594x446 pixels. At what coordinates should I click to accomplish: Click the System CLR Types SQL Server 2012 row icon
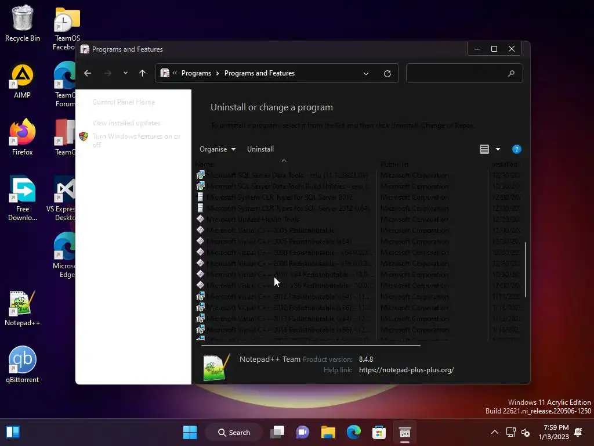tap(200, 197)
